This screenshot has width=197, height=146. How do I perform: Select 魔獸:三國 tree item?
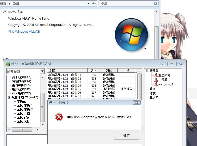(x=23, y=113)
